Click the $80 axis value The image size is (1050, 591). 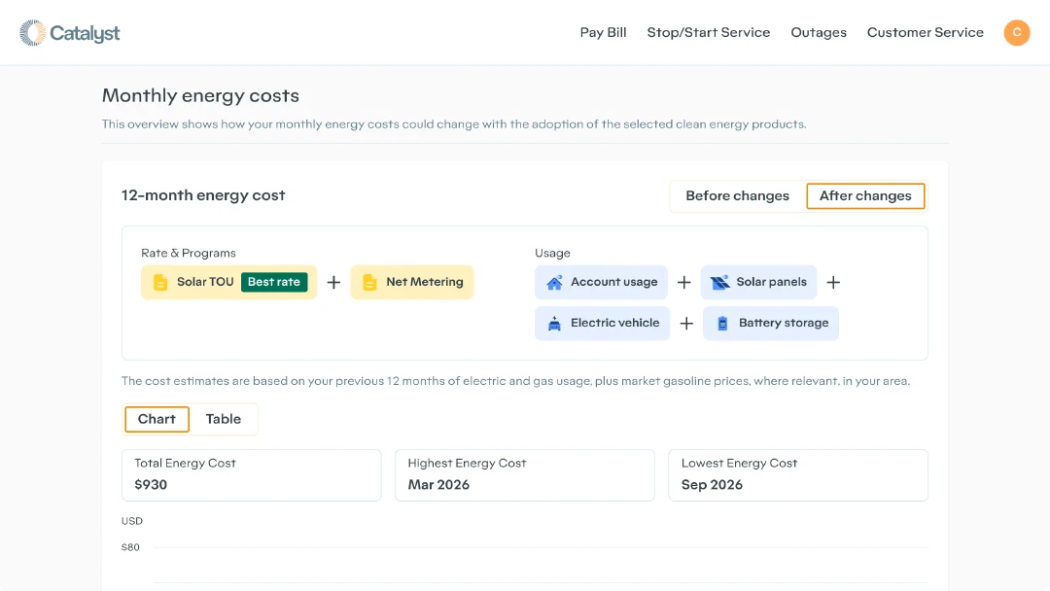(x=130, y=547)
